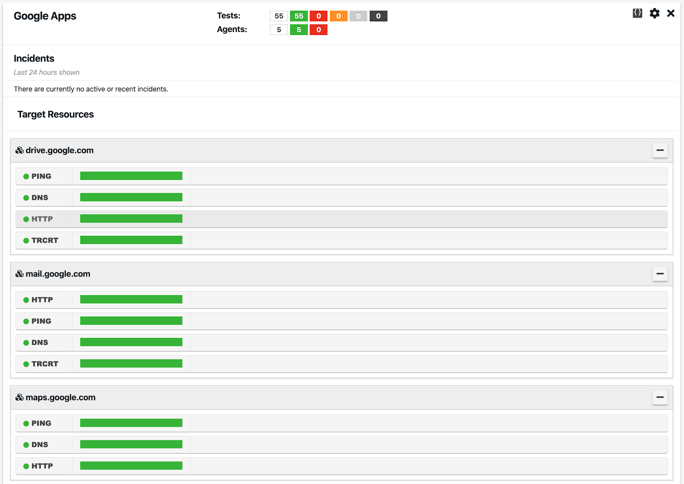
Task: Click maps.google.com PING green status bar
Action: pos(131,423)
